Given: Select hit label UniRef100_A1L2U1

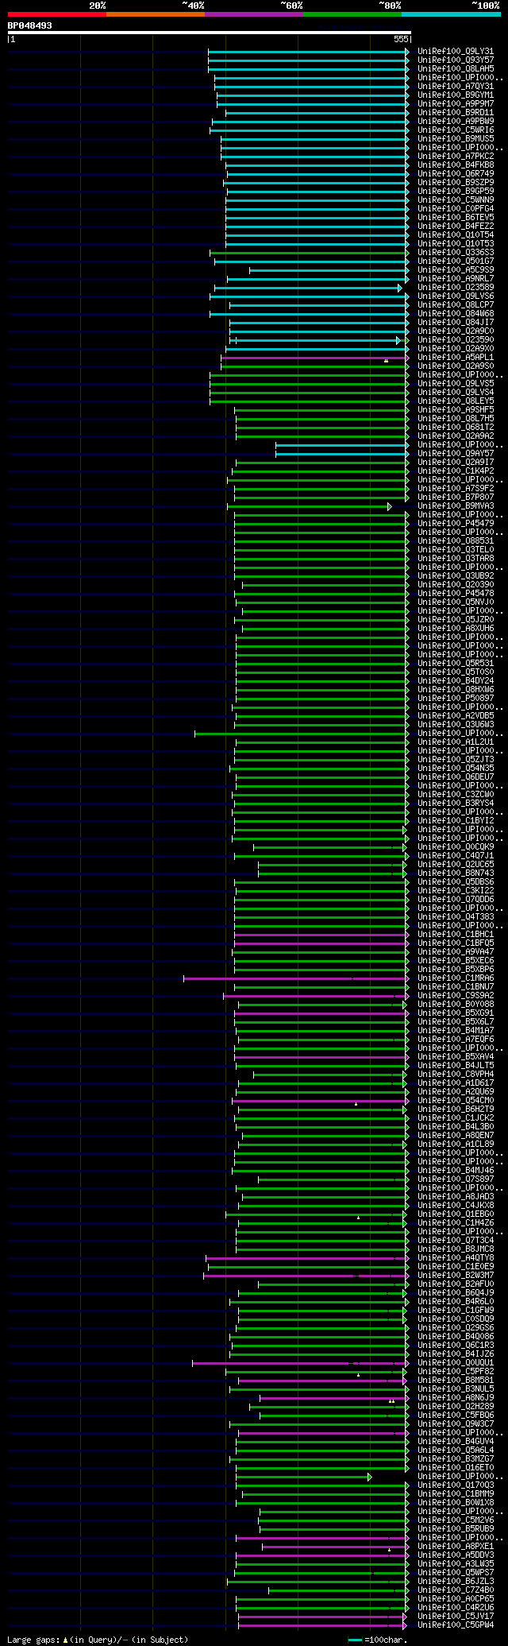Looking at the screenshot, I should [x=457, y=742].
